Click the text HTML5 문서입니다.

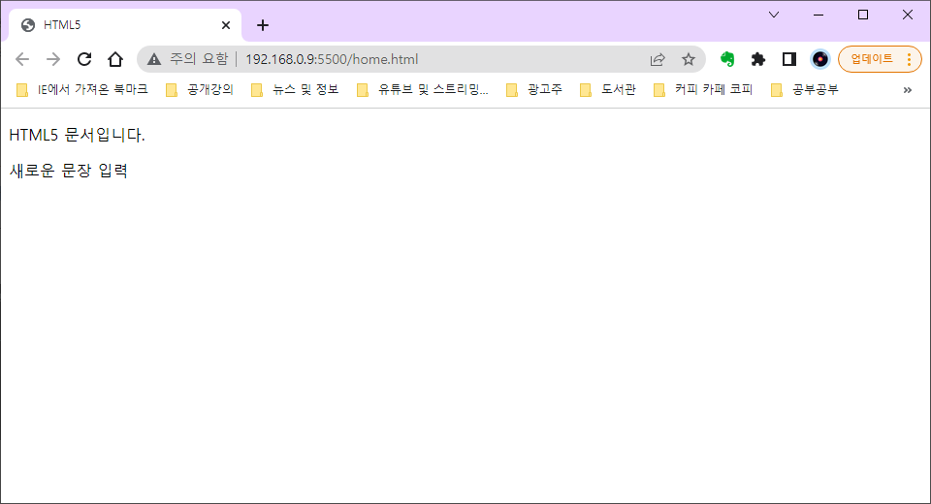tap(78, 135)
